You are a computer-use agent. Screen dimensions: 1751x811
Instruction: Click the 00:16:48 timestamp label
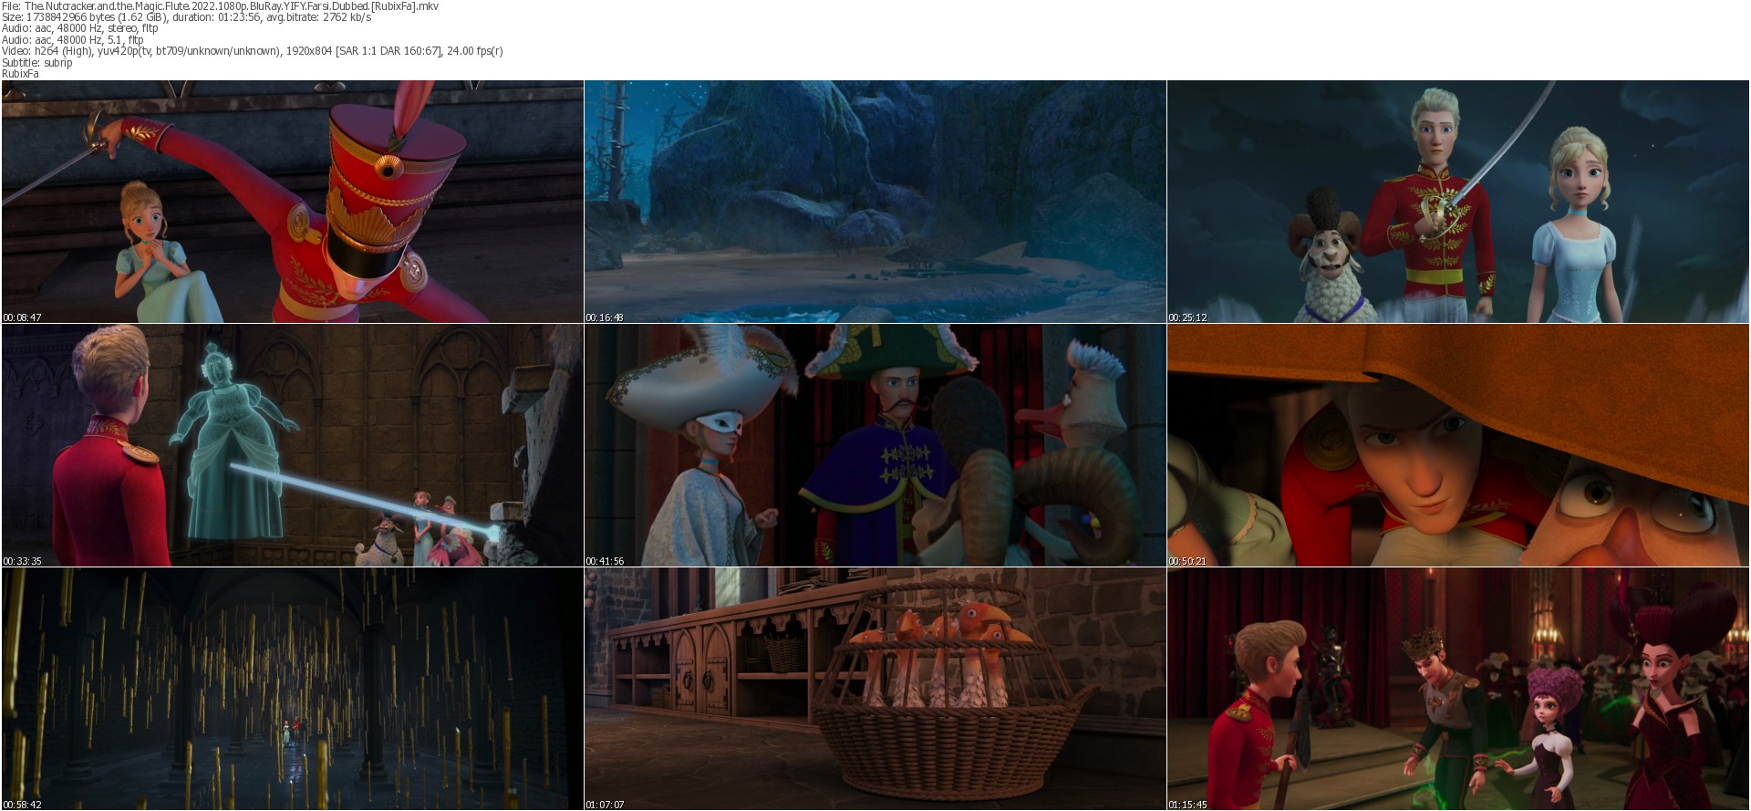[x=605, y=317]
